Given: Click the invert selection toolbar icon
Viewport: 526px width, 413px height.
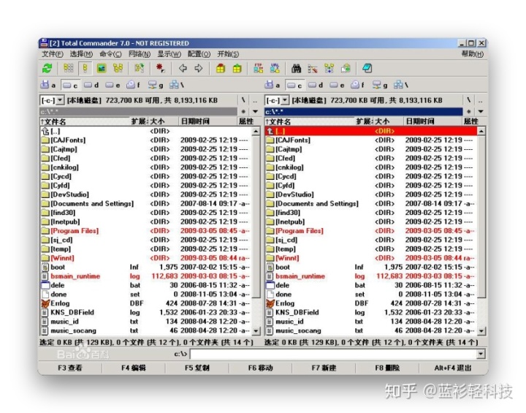Looking at the screenshot, I should tap(140, 69).
